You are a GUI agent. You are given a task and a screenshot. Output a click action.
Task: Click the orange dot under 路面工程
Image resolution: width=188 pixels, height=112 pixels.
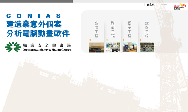coord(107,40)
